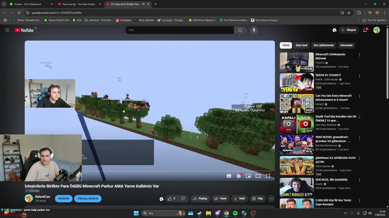
Task: Open the SEEOK EV ZİYARETİ thumbnail
Action: click(x=297, y=83)
